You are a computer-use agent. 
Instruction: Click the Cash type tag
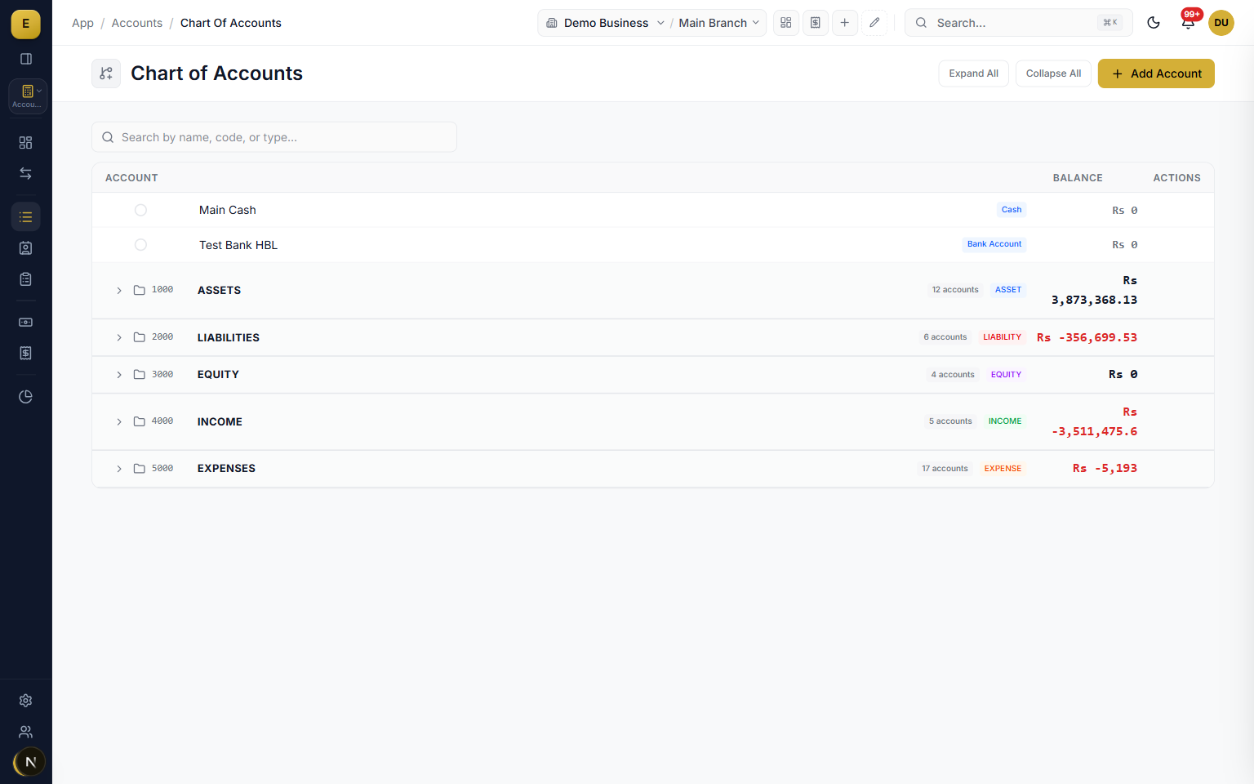pos(1012,210)
